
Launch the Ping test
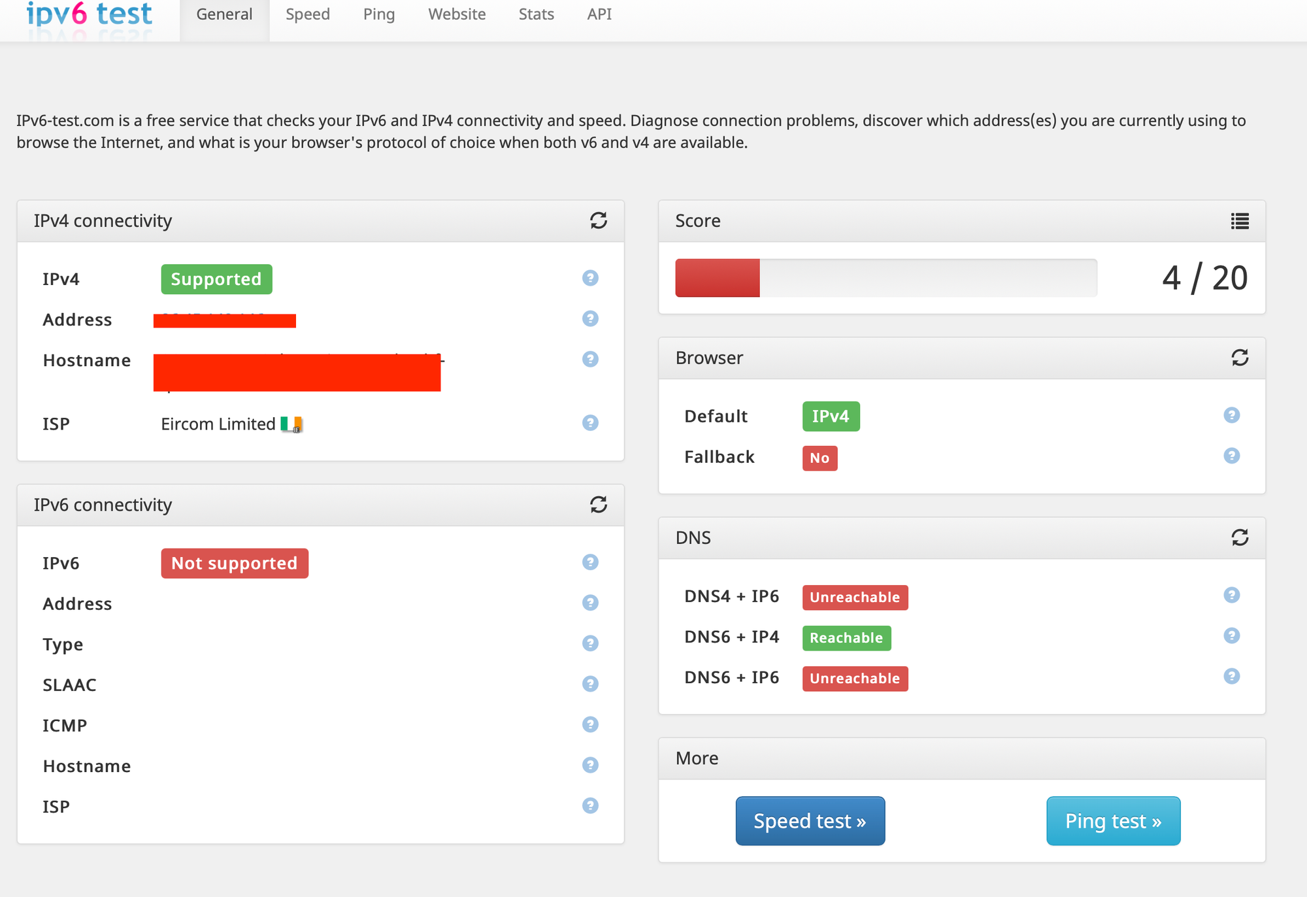point(1113,821)
